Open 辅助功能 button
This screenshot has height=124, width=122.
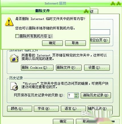click(100, 109)
